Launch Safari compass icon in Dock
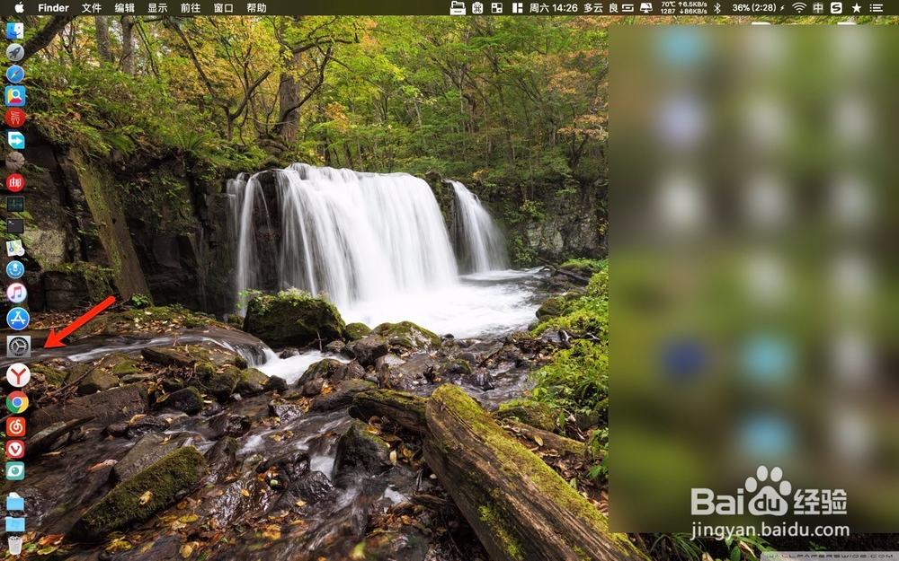This screenshot has width=899, height=561. (x=15, y=74)
